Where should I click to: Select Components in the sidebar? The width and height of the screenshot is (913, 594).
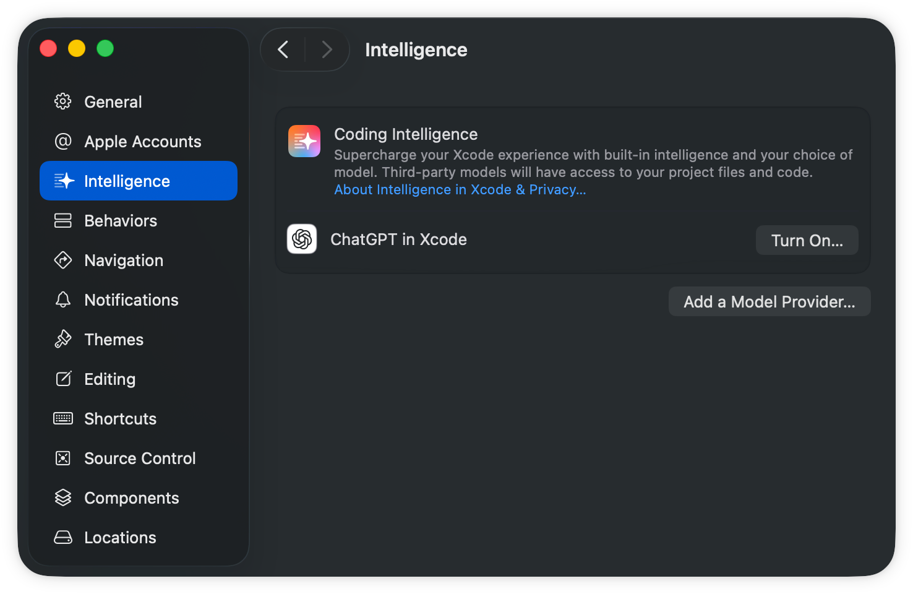coord(139,497)
